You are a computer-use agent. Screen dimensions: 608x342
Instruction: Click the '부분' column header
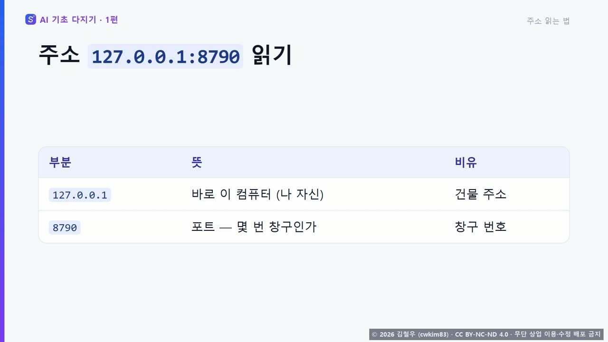tap(60, 162)
